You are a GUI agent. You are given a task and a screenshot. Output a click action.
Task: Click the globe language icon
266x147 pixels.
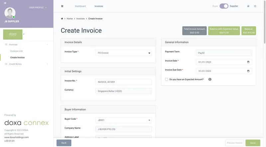[x=248, y=6]
